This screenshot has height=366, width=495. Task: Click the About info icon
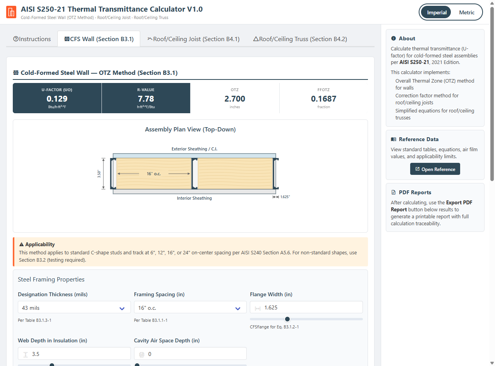(x=394, y=38)
